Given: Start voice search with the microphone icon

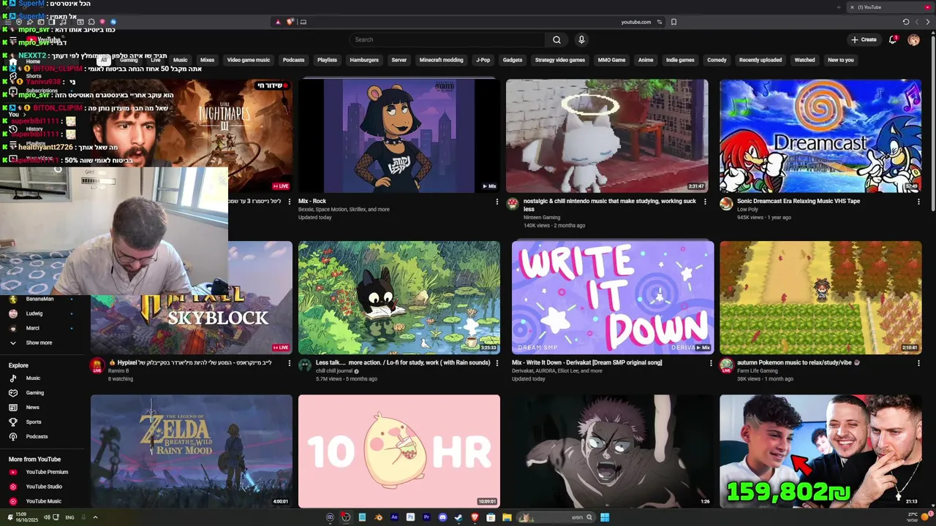Looking at the screenshot, I should pos(581,39).
